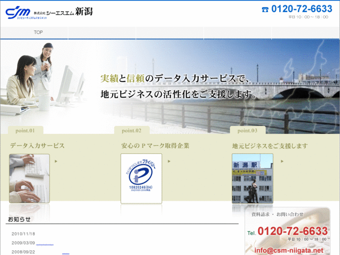Click the hero banner slogan text
The width and height of the screenshot is (340, 255).
tap(179, 86)
